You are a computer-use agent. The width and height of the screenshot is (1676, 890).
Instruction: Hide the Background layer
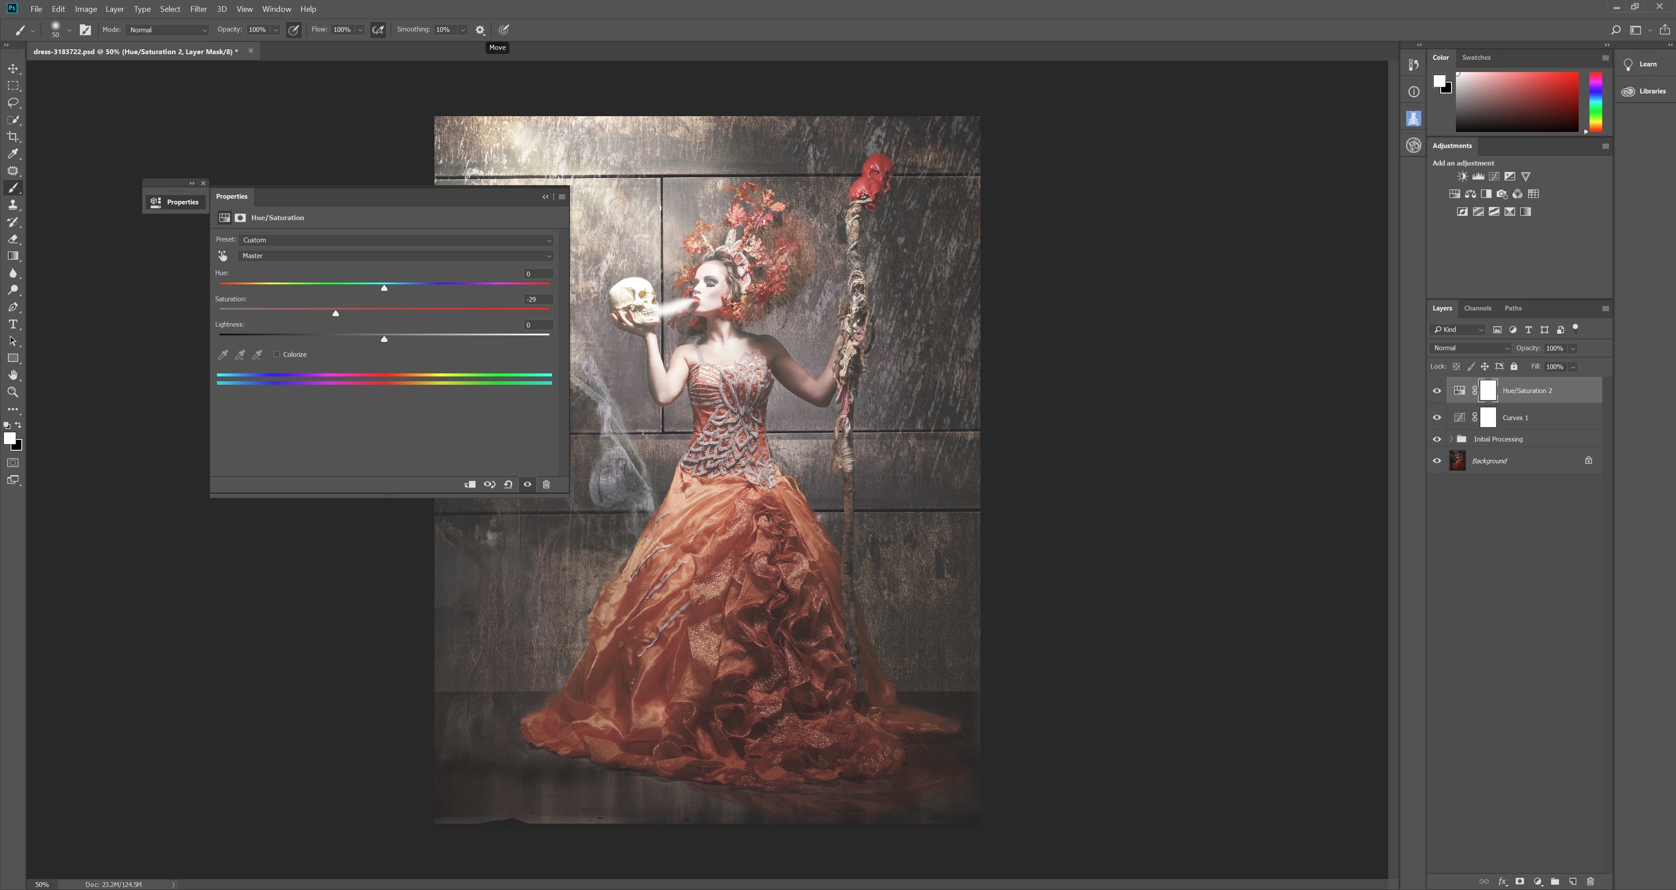1437,461
